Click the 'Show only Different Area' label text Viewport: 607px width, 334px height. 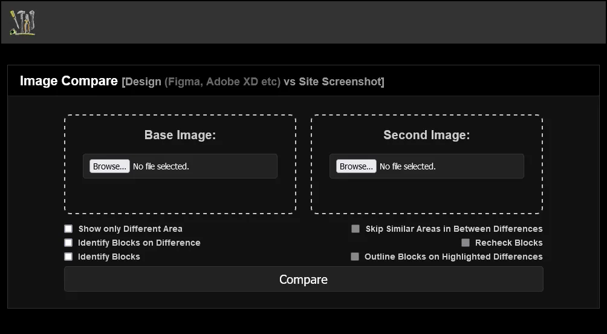(x=130, y=229)
